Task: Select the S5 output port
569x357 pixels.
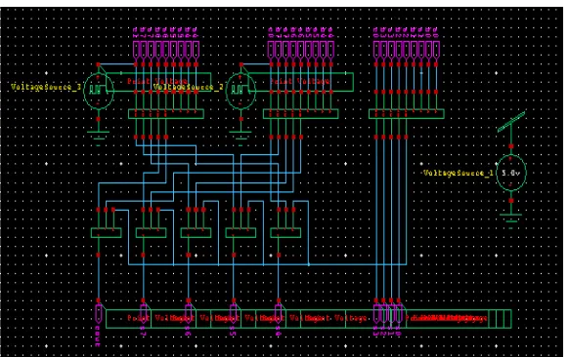Action: coord(234,313)
